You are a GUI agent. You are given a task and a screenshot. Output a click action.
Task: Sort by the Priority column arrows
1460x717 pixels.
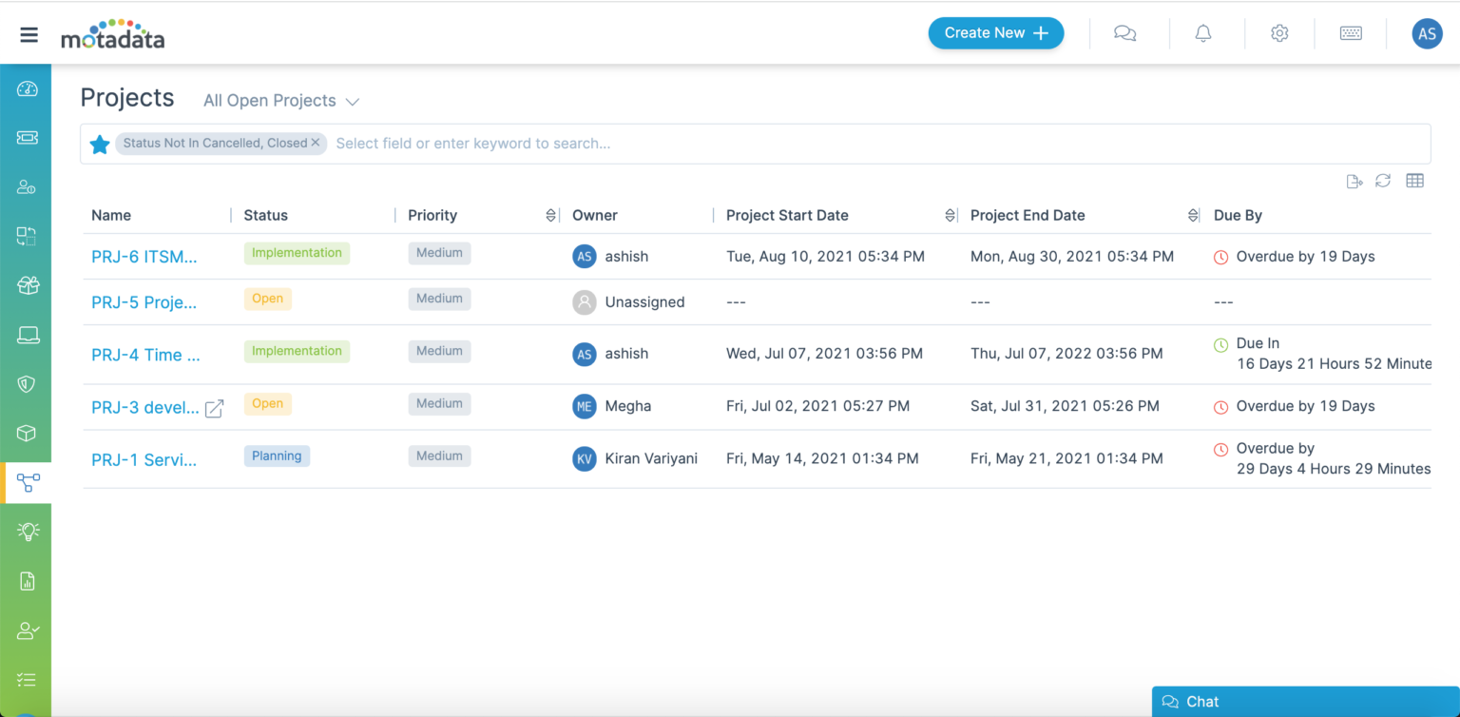550,216
